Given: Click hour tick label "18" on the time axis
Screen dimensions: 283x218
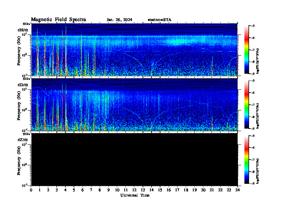Looking at the screenshot, I should (x=186, y=190).
